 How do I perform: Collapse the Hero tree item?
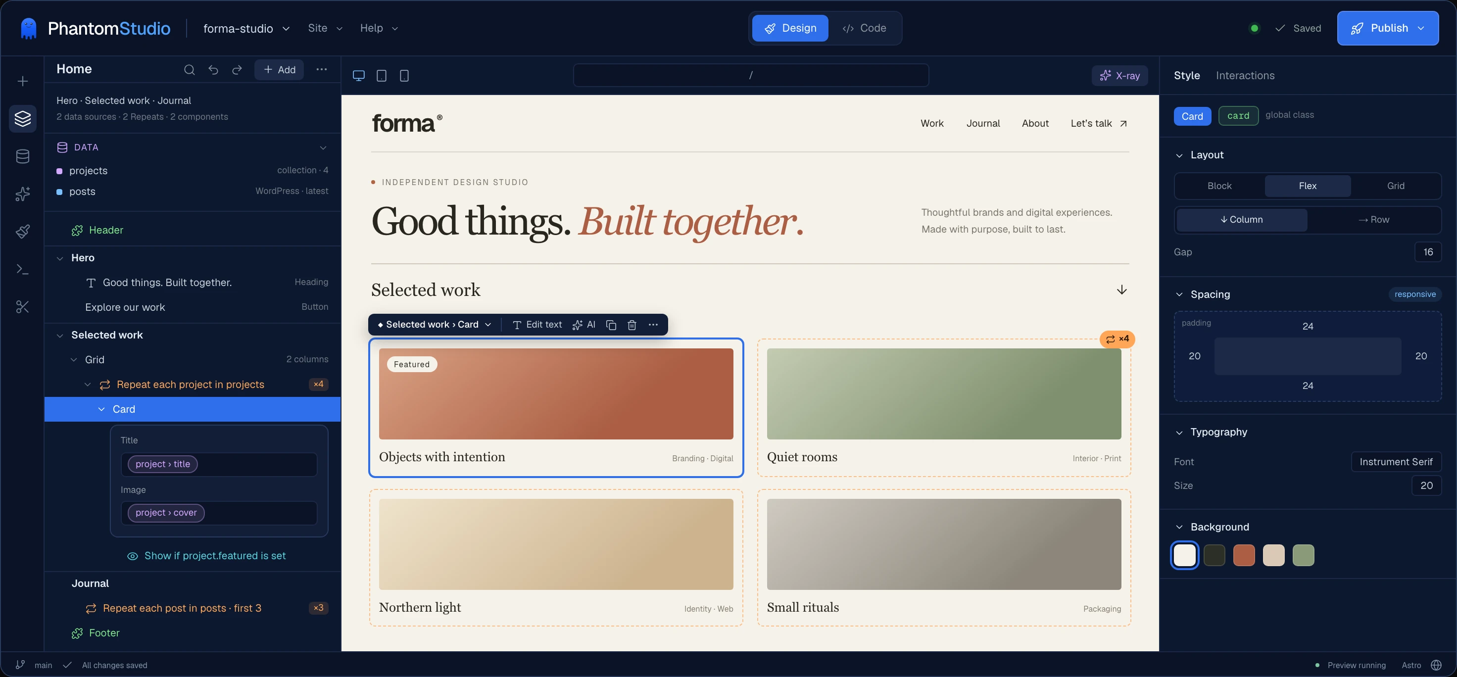click(x=60, y=258)
